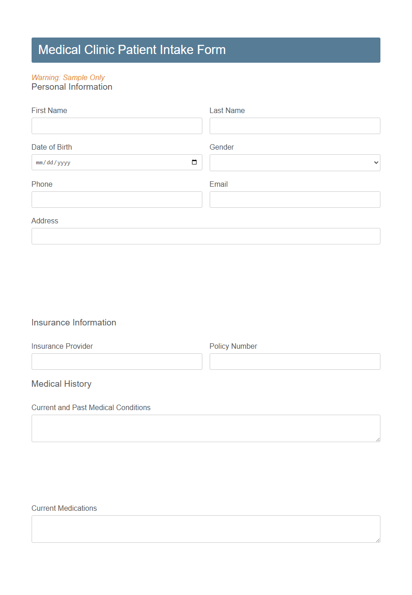Click the Warning: Sample Only text
412x595 pixels.
pos(68,77)
